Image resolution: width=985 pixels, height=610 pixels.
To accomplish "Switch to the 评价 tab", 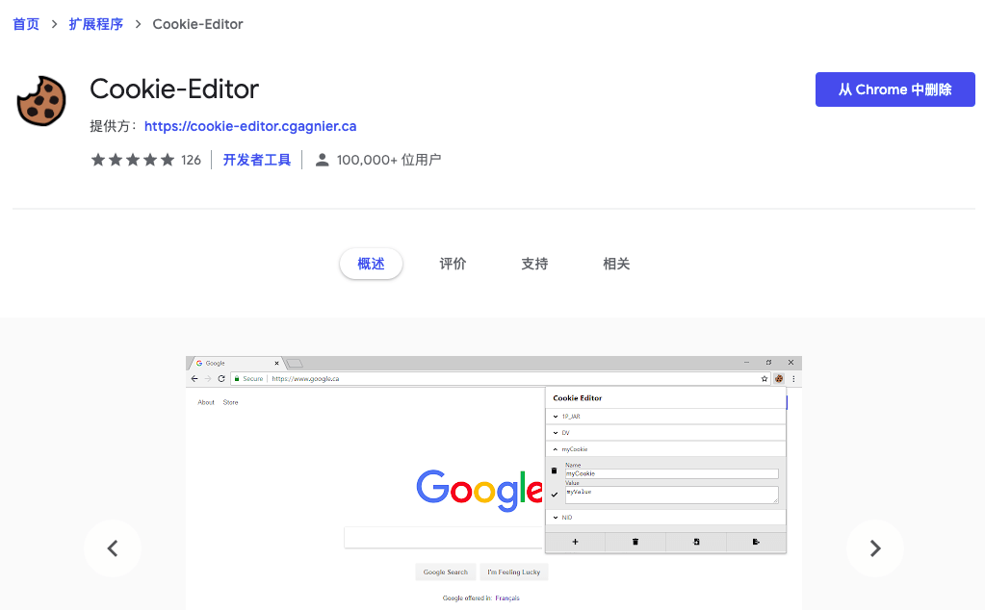I will (453, 264).
